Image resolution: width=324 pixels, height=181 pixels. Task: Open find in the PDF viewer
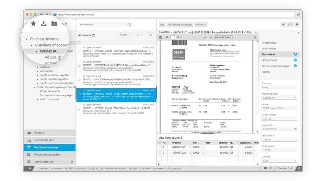167,37
